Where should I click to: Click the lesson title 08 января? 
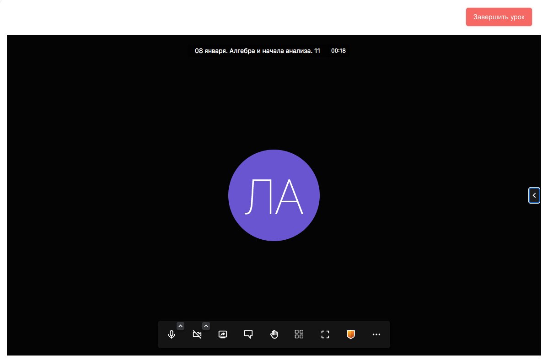pyautogui.click(x=258, y=51)
